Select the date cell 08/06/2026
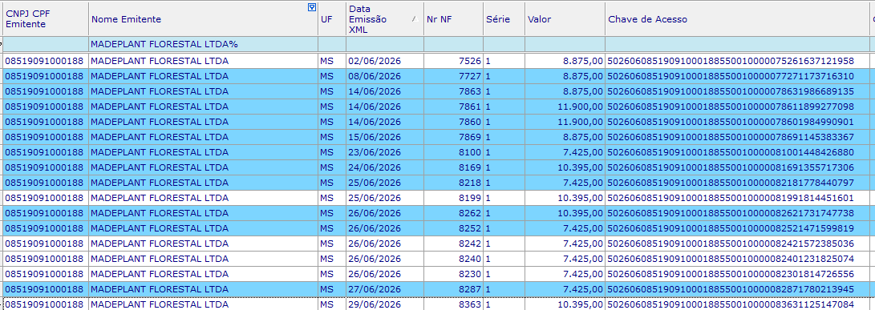This screenshot has height=310, width=875. click(384, 76)
